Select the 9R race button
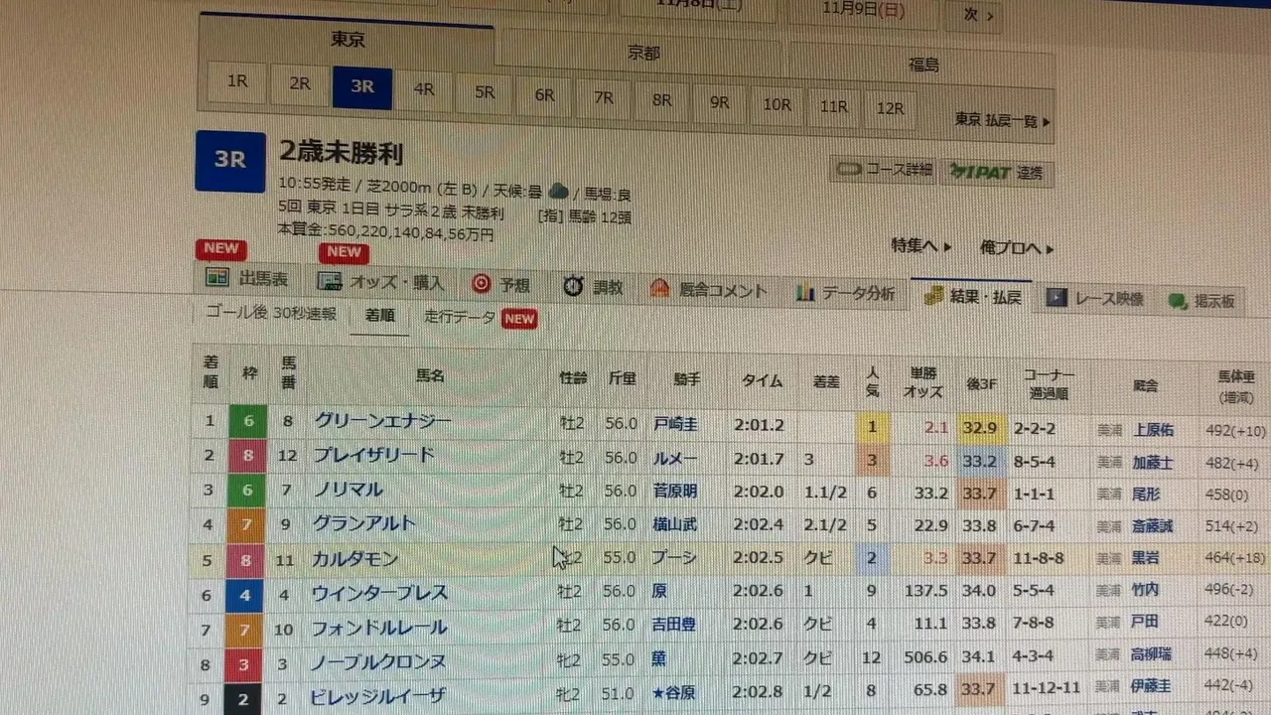This screenshot has width=1271, height=715. [x=719, y=102]
